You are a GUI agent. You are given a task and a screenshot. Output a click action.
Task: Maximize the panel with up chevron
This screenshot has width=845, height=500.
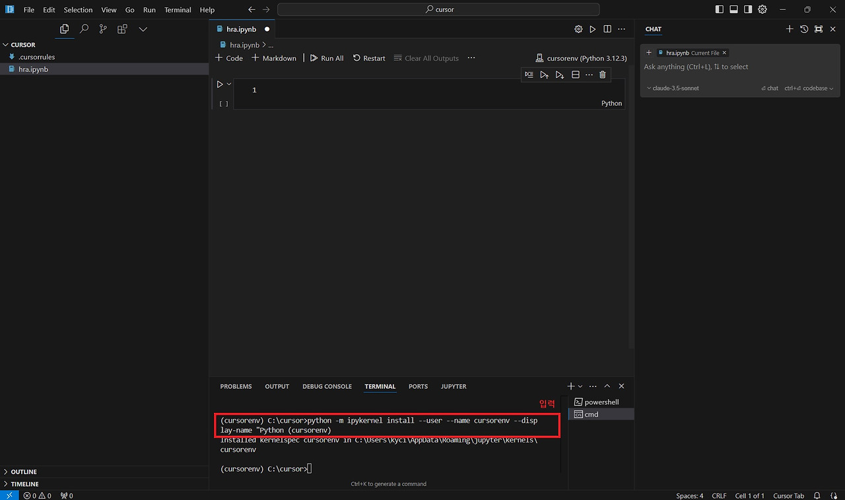click(x=607, y=386)
